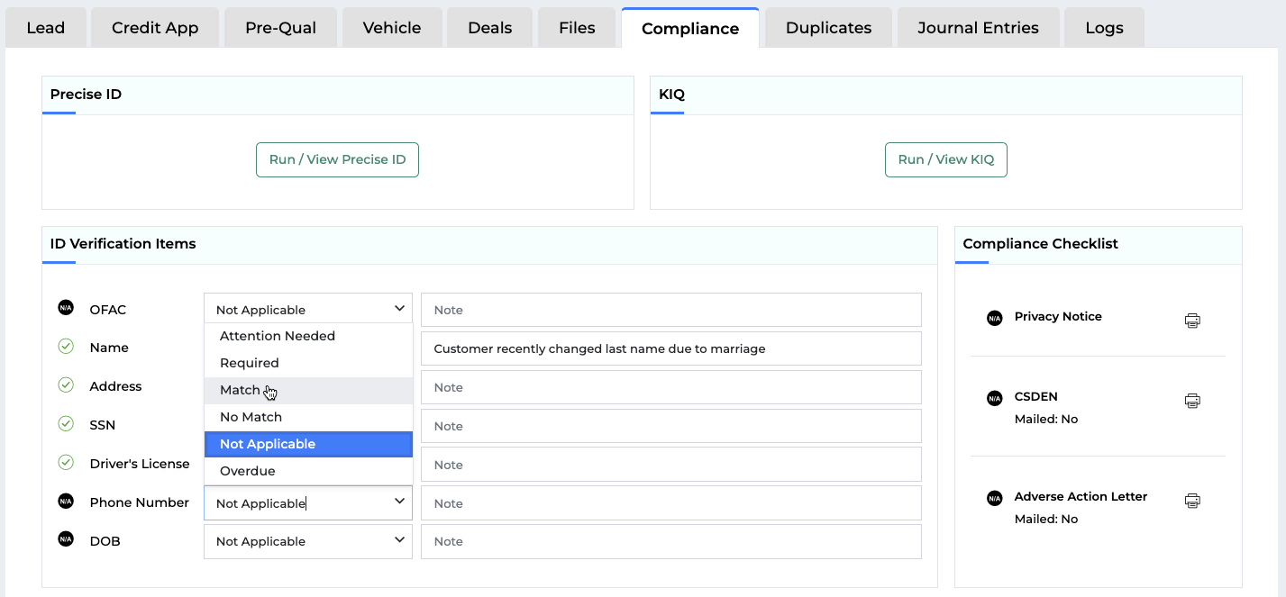Click the Phone Number row label
Viewport: 1286px width, 597px height.
click(x=140, y=502)
